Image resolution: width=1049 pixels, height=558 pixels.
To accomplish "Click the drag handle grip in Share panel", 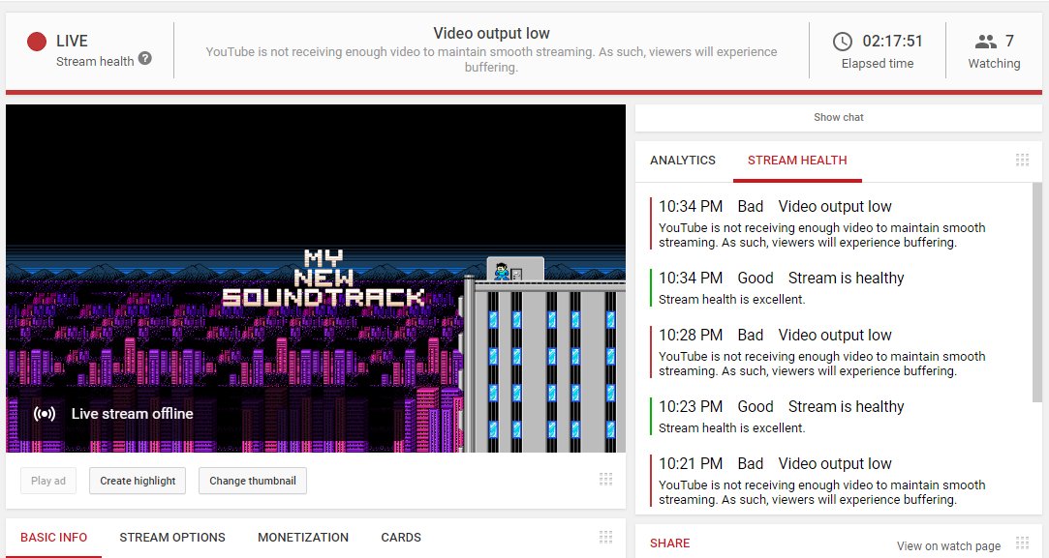I will pos(1022,543).
